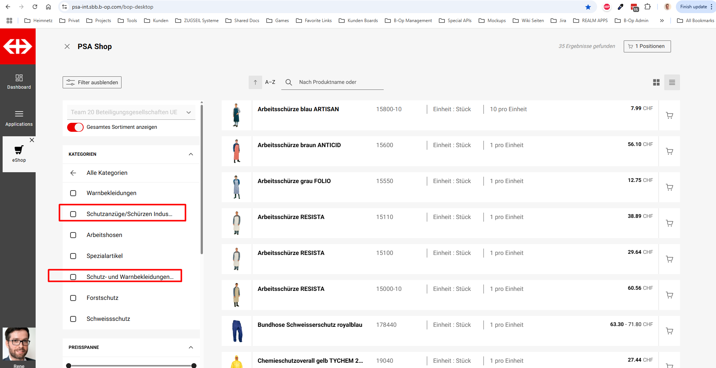Close the PSA Shop with X icon
The image size is (716, 368).
[x=67, y=46]
